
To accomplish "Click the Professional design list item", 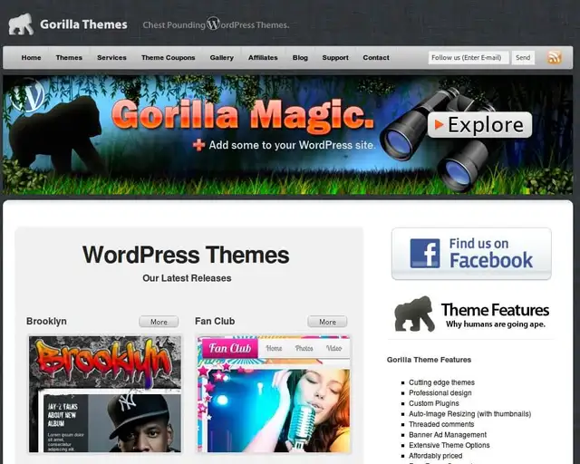I will click(x=440, y=392).
